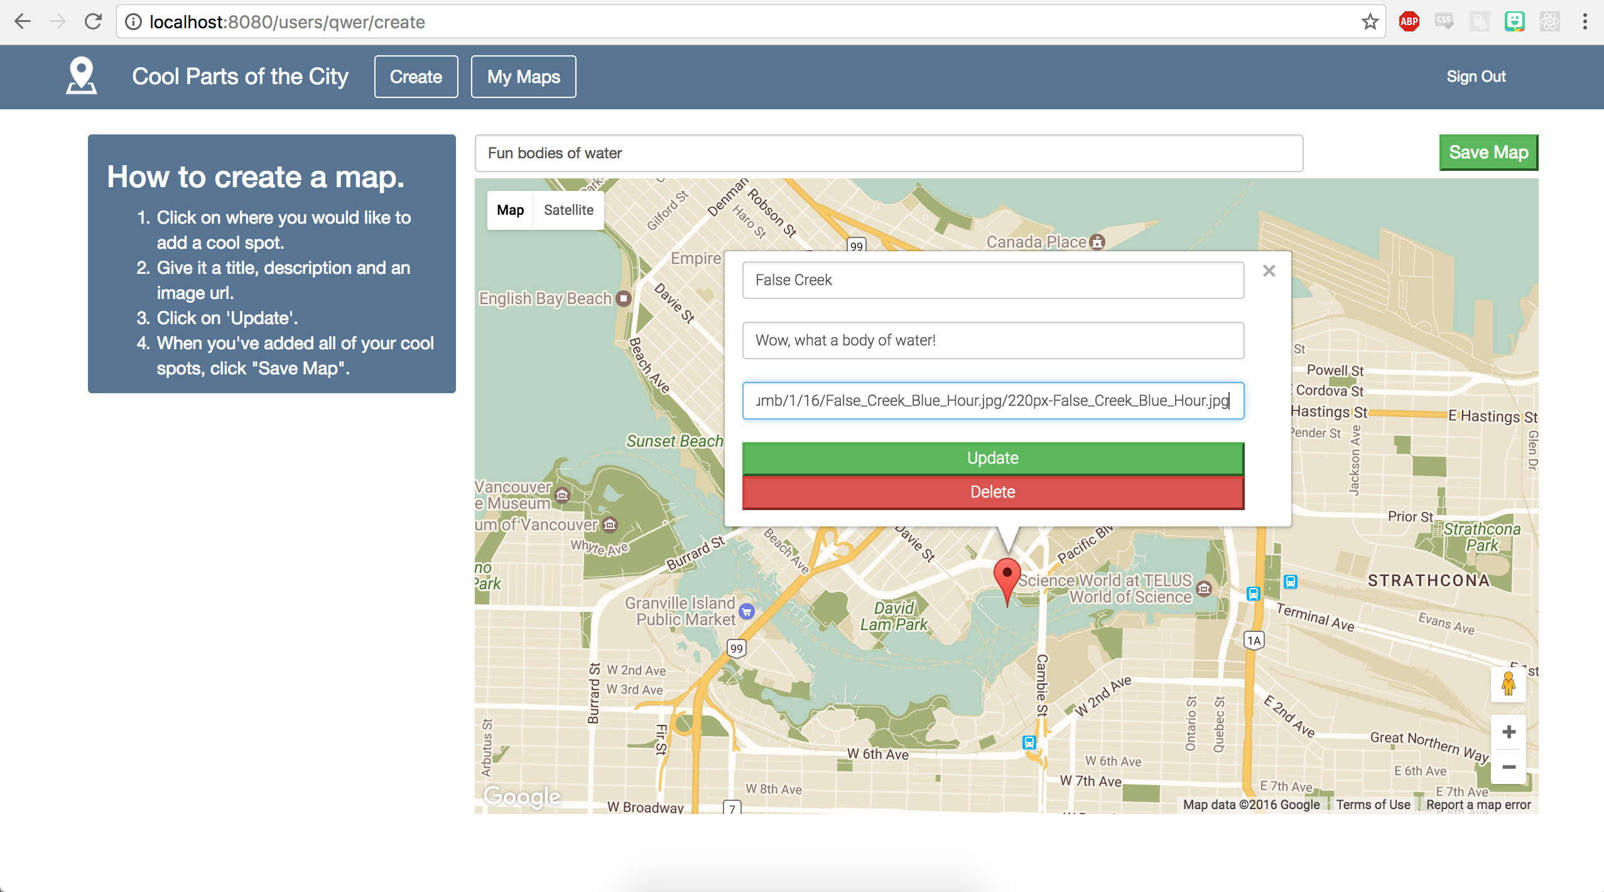The height and width of the screenshot is (892, 1604).
Task: Bookmark page with the star icon
Action: tap(1370, 22)
